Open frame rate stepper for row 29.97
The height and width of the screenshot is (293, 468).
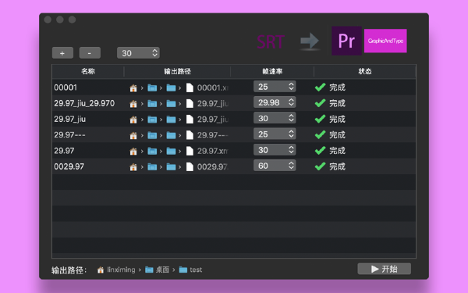coord(275,150)
